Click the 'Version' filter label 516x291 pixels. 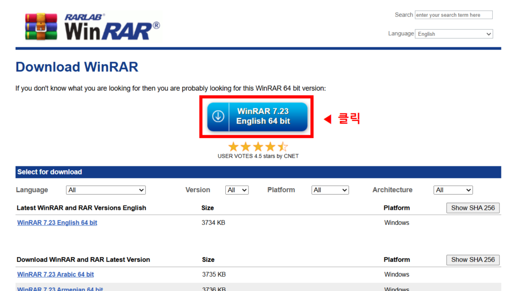pos(198,190)
